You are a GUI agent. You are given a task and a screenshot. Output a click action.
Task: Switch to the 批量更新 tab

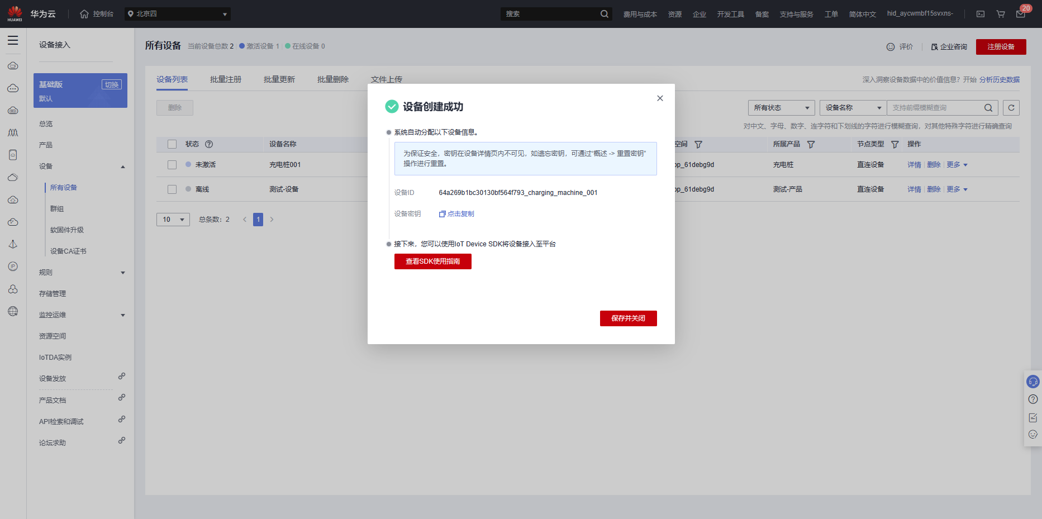click(x=279, y=79)
